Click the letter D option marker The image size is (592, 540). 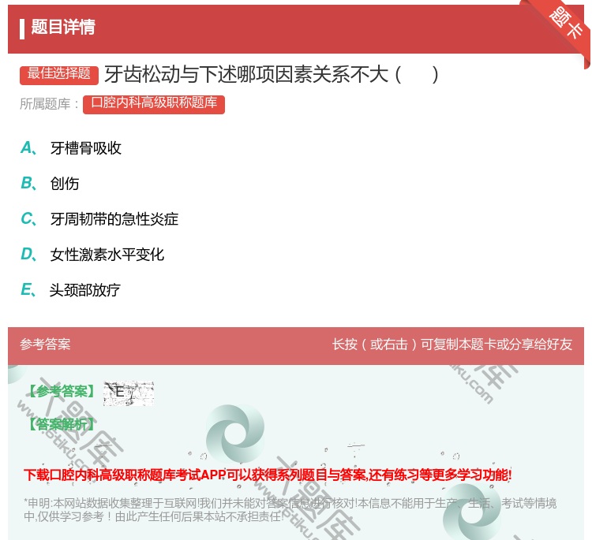[27, 255]
